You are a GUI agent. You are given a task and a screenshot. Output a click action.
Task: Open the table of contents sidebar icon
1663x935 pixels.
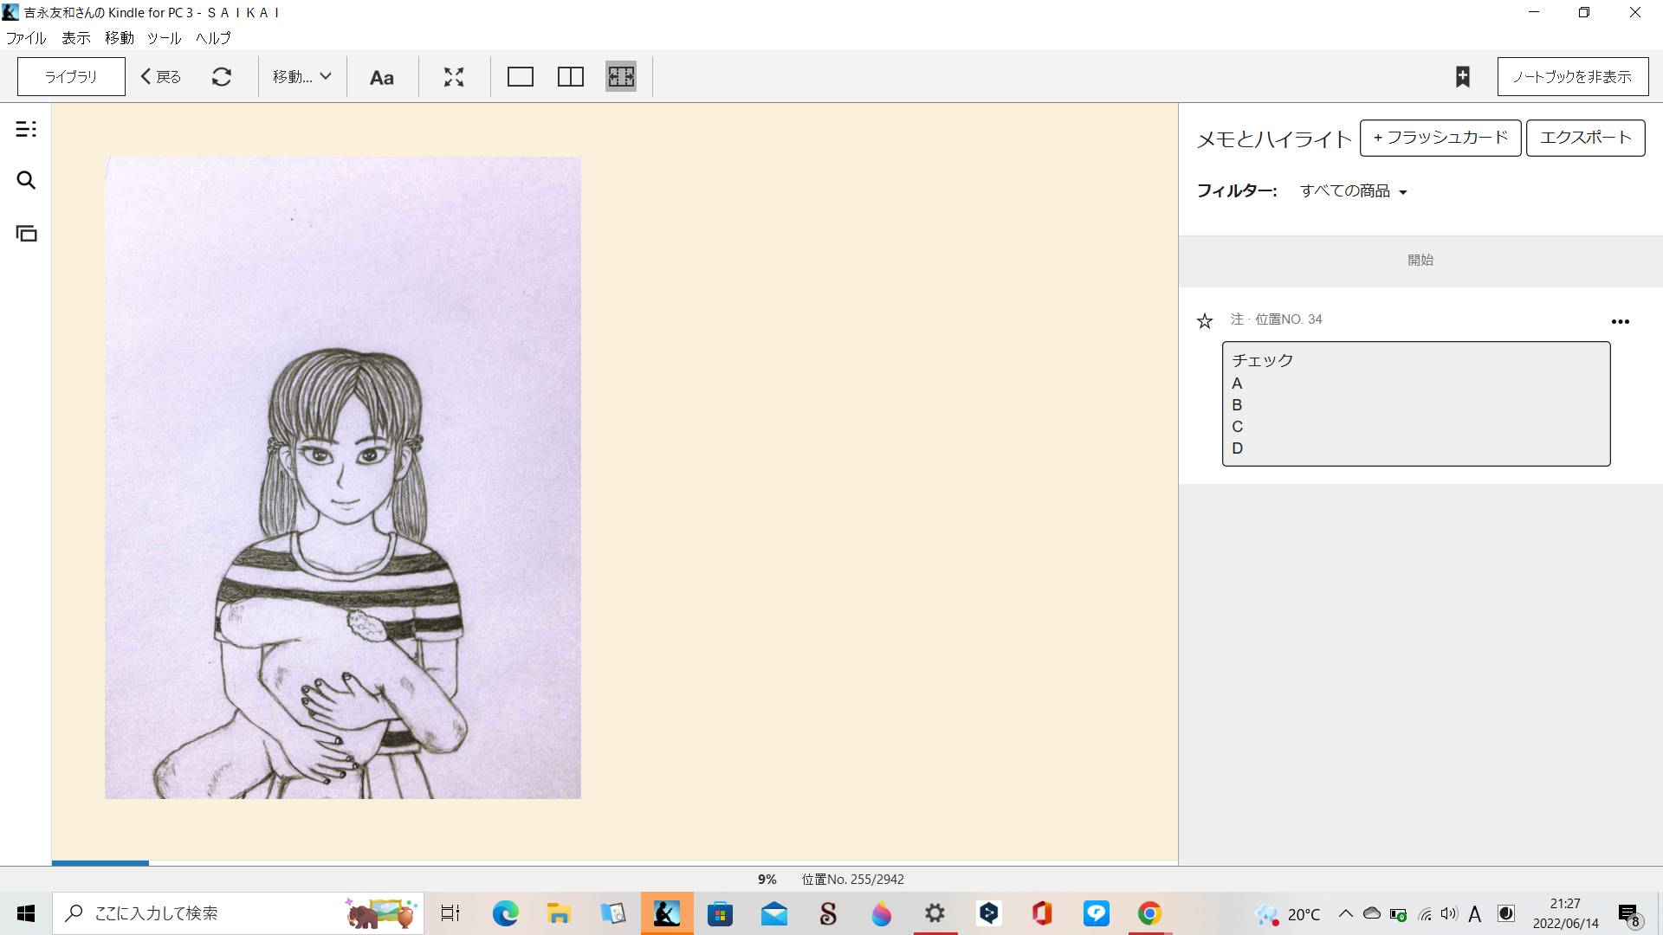click(x=26, y=129)
